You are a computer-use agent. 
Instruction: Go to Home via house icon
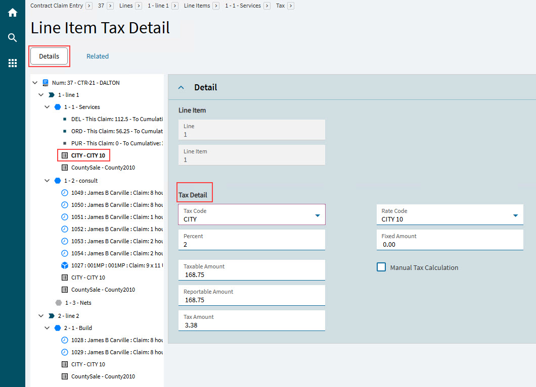tap(13, 13)
